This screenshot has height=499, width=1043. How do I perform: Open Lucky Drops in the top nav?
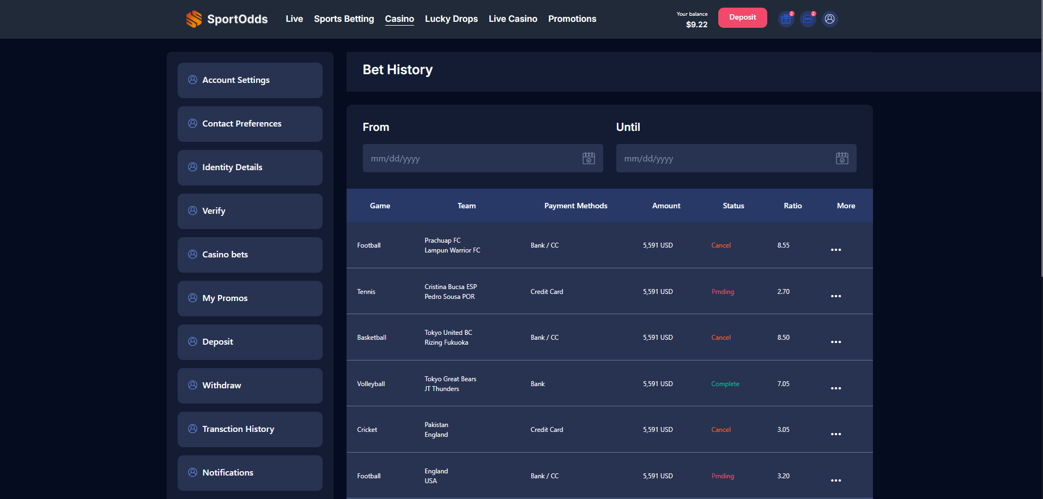click(451, 19)
